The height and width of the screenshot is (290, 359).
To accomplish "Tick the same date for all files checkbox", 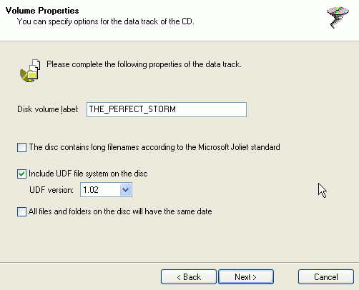I will [x=21, y=211].
